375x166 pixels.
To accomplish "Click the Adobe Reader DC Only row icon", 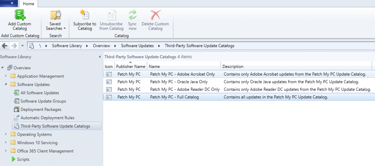I will [x=109, y=89].
